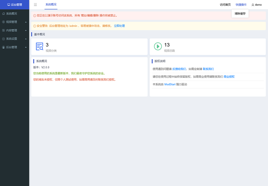
Task: Expand the sidebar 后台管理 menu arrow
Action: click(26, 47)
